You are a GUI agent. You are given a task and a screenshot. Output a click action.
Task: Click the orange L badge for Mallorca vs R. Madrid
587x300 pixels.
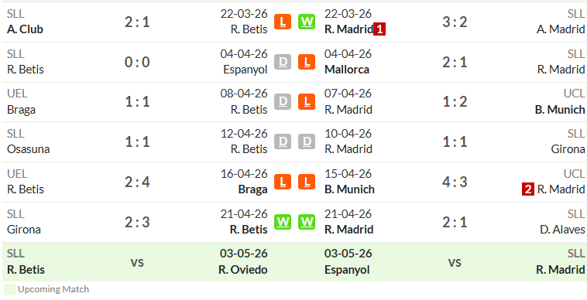coord(307,62)
